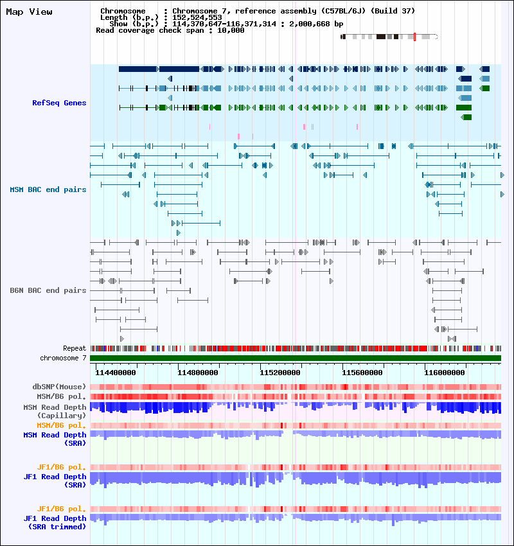
Task: Open JF1/B6 pol. label above JF1 Read Depth (SRA)
Action: point(61,467)
